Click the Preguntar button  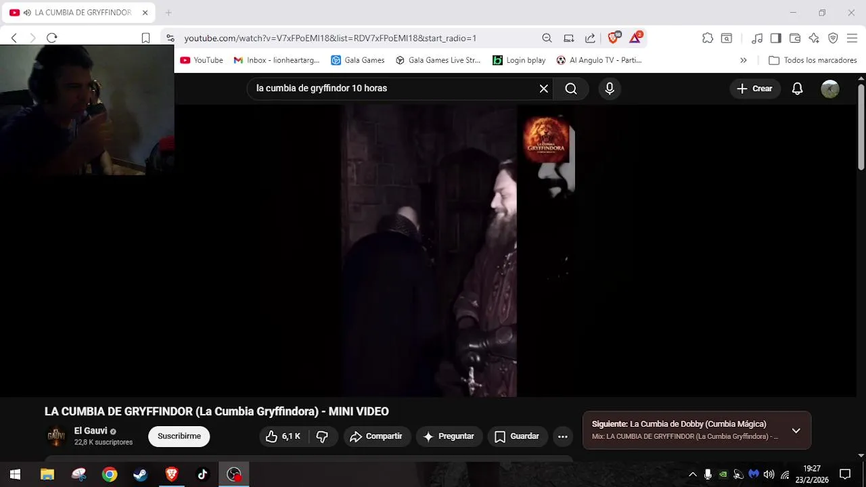click(x=449, y=437)
